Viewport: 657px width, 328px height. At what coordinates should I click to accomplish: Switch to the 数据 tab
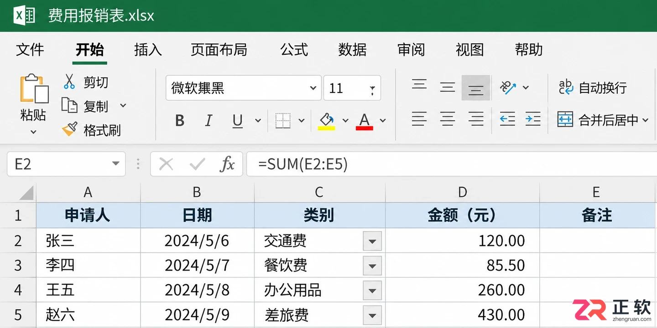pos(353,49)
